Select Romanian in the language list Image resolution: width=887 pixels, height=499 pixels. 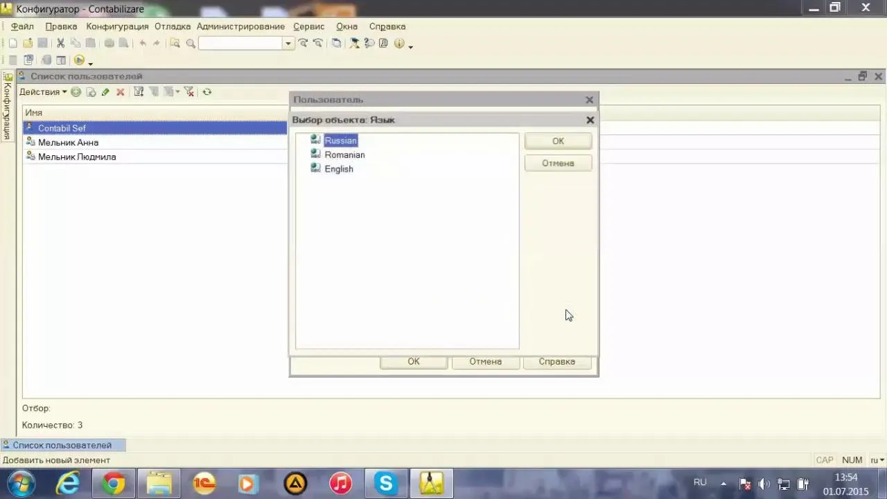tap(344, 155)
